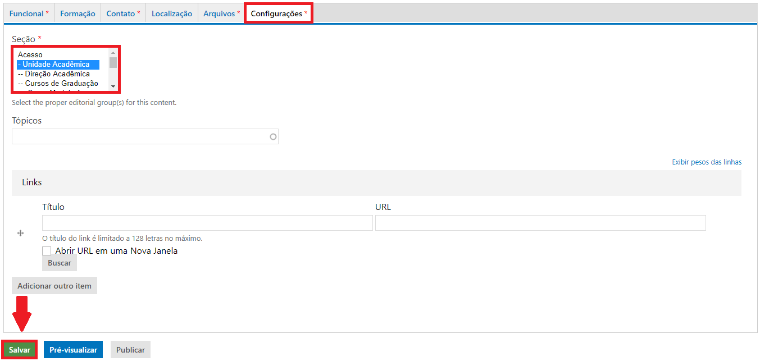Viewport: 760px width, 361px height.
Task: Switch to the Funcional tab
Action: click(29, 13)
